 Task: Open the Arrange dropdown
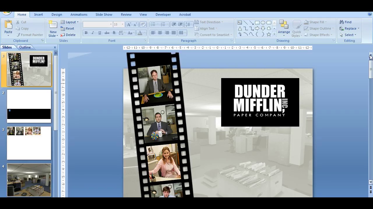[284, 28]
